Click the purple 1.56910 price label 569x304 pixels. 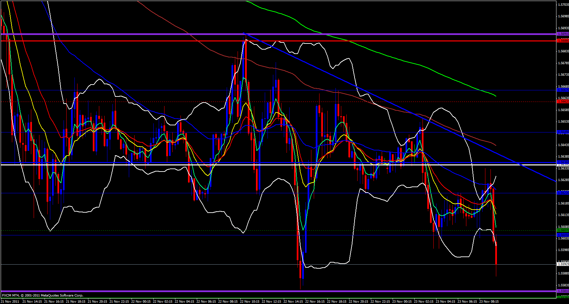pyautogui.click(x=563, y=34)
